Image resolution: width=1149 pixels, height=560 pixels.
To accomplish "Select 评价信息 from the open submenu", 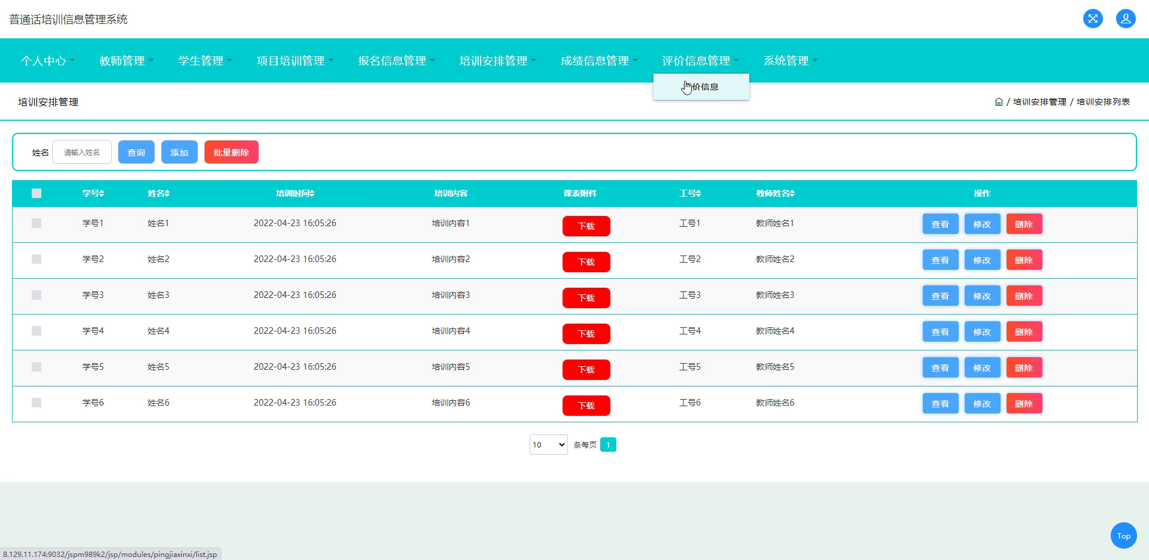I will click(701, 87).
